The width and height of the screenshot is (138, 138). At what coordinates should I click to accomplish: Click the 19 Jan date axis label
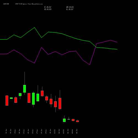pos(15,131)
